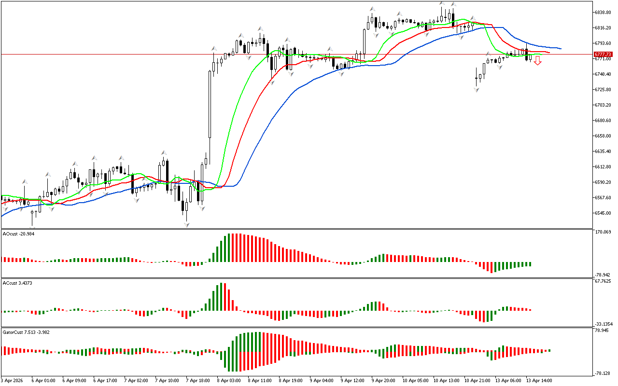Click the fractal arrow under the lowest 7 Apr candle

click(186, 225)
